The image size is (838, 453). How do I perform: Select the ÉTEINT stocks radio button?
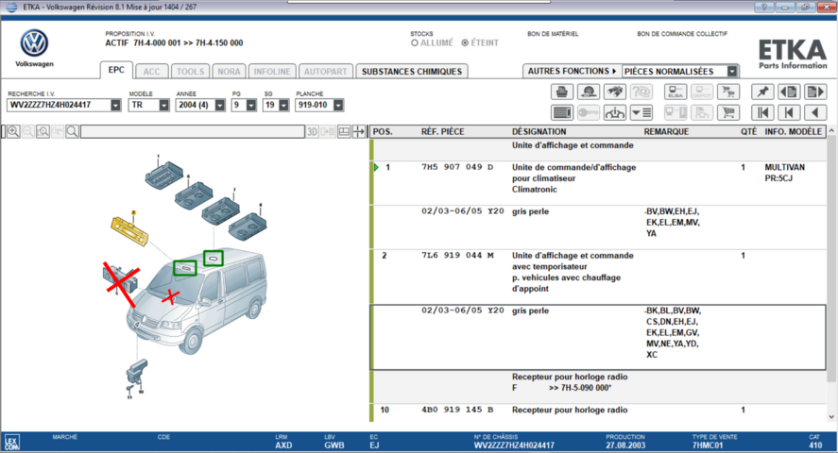coord(465,42)
